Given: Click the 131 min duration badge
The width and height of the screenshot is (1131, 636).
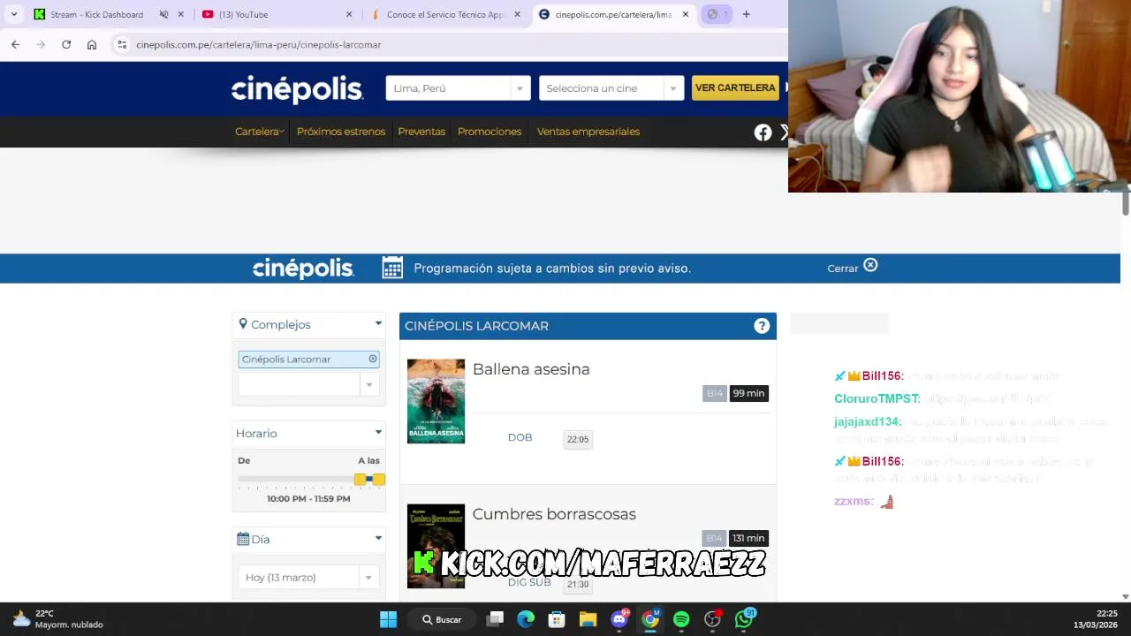Looking at the screenshot, I should [748, 538].
